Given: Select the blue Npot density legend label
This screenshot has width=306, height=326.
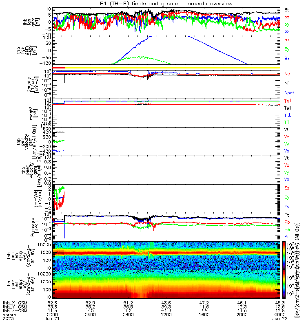Looking at the screenshot, I should [289, 93].
